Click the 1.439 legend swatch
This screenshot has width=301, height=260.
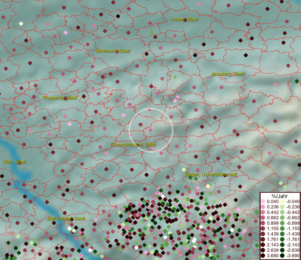(x=263, y=234)
